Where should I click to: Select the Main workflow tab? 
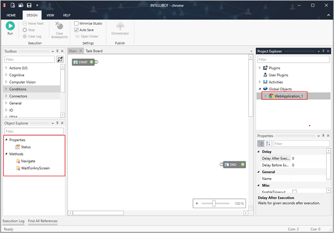pyautogui.click(x=73, y=51)
